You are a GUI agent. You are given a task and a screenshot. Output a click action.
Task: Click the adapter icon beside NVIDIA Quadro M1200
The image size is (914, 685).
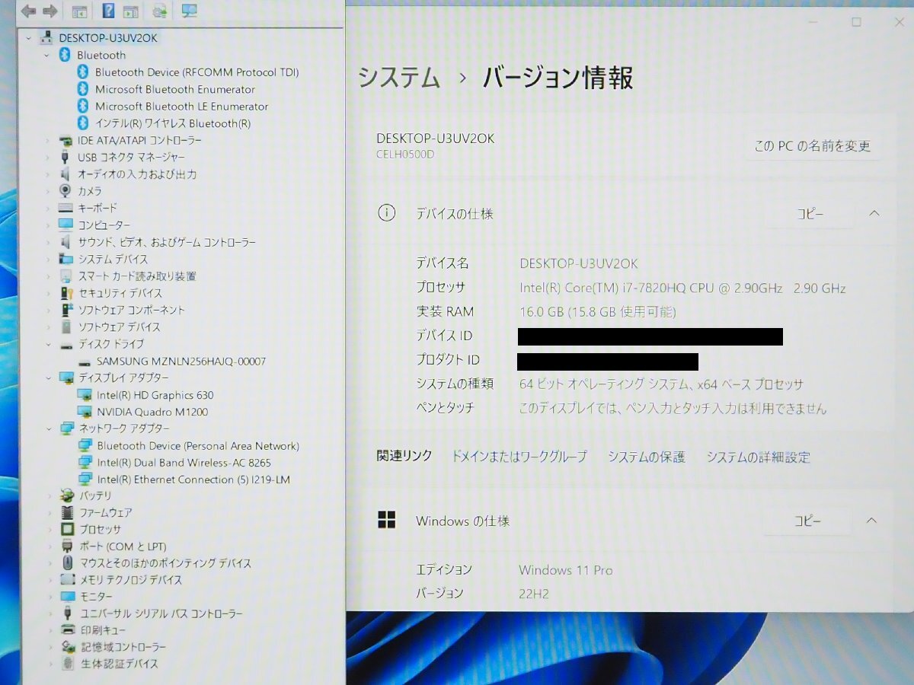(x=85, y=412)
